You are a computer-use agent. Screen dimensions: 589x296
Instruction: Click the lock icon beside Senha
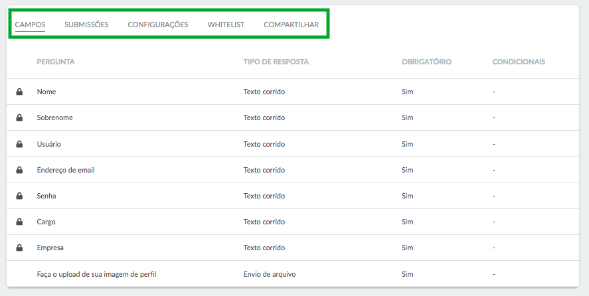[19, 196]
